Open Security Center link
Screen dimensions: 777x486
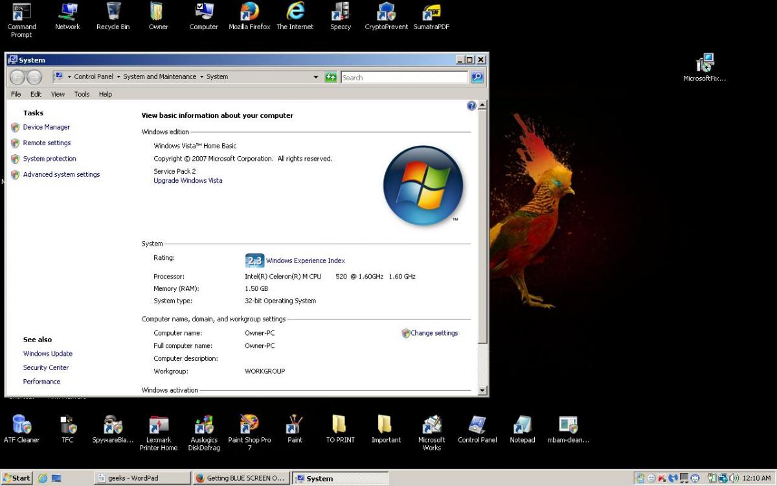(46, 367)
